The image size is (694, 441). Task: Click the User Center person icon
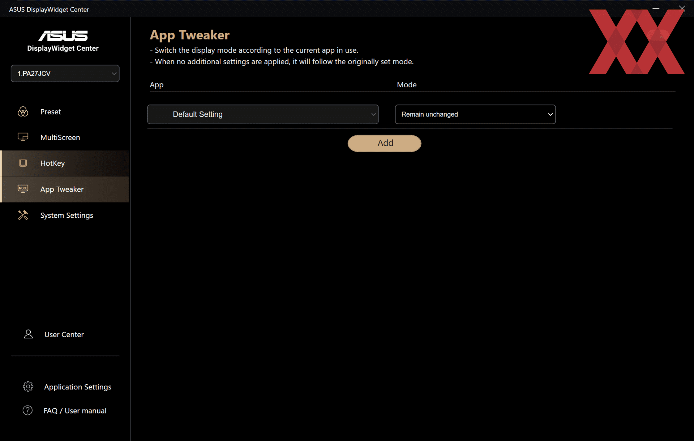[x=28, y=334]
